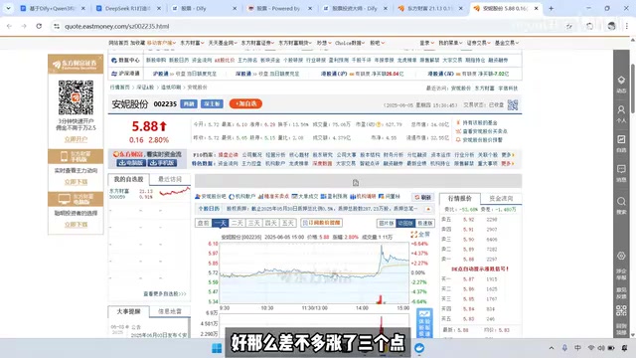Select 大事提醒 tab

point(128,311)
